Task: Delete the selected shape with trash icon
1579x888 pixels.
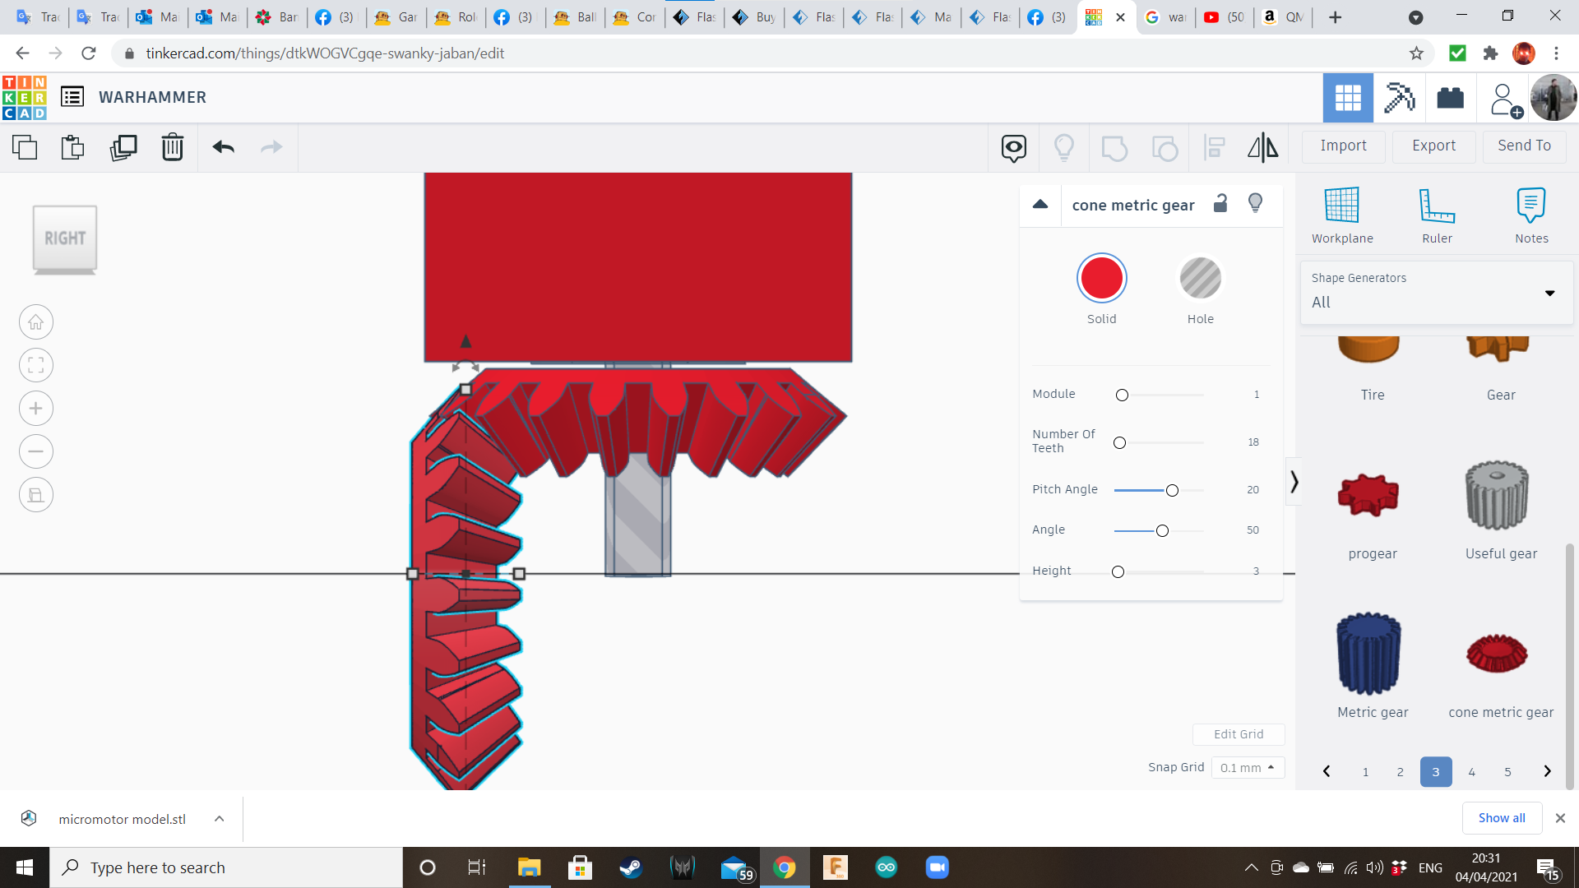Action: 172,147
